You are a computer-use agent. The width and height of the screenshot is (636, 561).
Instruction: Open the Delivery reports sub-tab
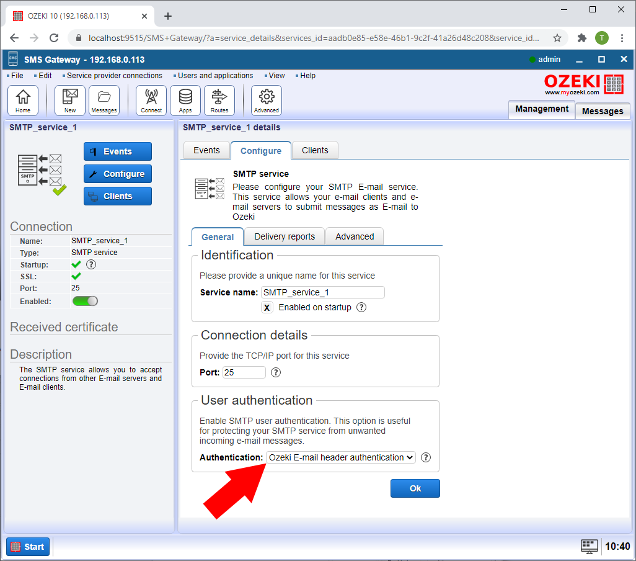point(285,236)
